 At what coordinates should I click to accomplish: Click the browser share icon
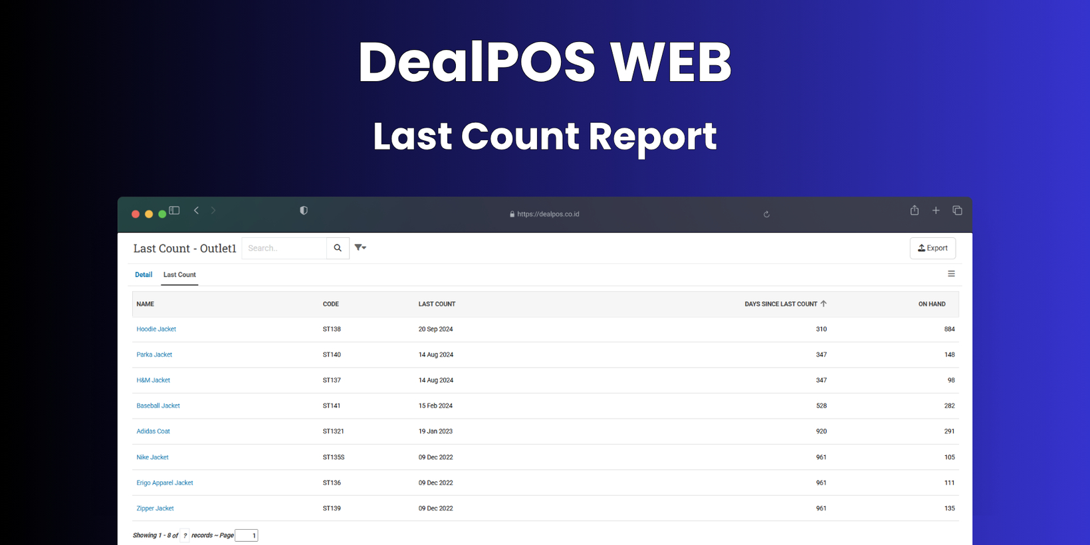tap(915, 210)
